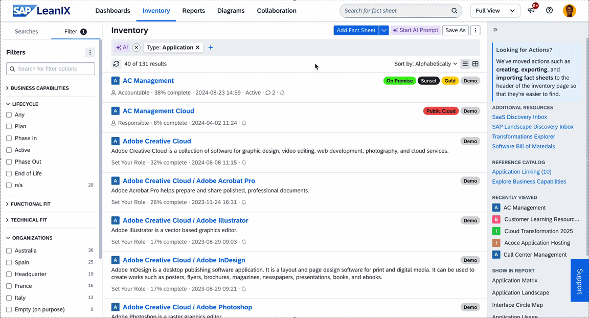Check the End of Life checkbox
The width and height of the screenshot is (589, 318).
[9, 173]
